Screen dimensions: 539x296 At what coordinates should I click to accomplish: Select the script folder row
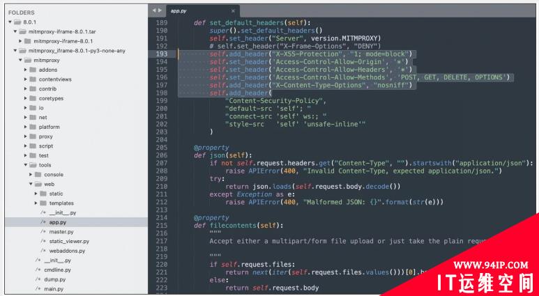(x=76, y=146)
